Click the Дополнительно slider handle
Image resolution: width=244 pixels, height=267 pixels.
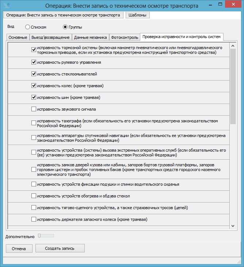point(39,236)
